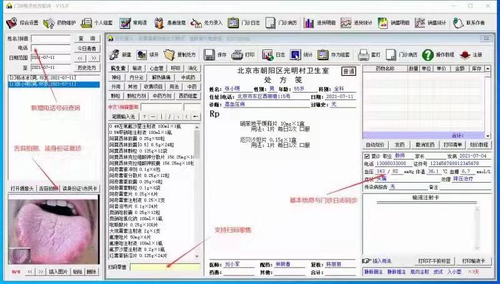Select the 中成药 category tab
500x284 pixels.
(x=187, y=78)
